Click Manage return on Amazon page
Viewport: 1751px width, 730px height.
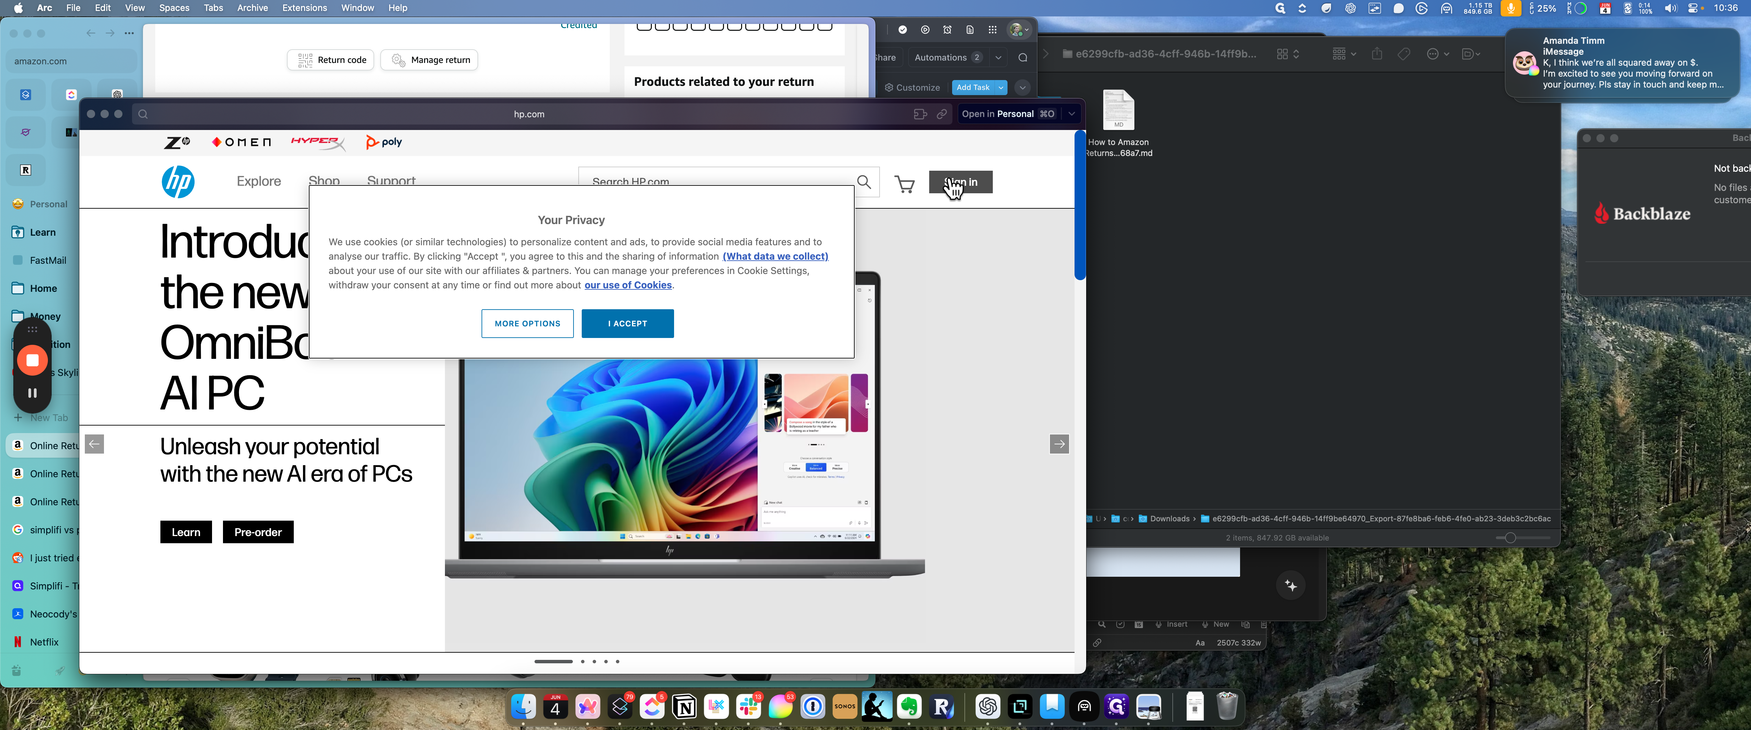[430, 60]
